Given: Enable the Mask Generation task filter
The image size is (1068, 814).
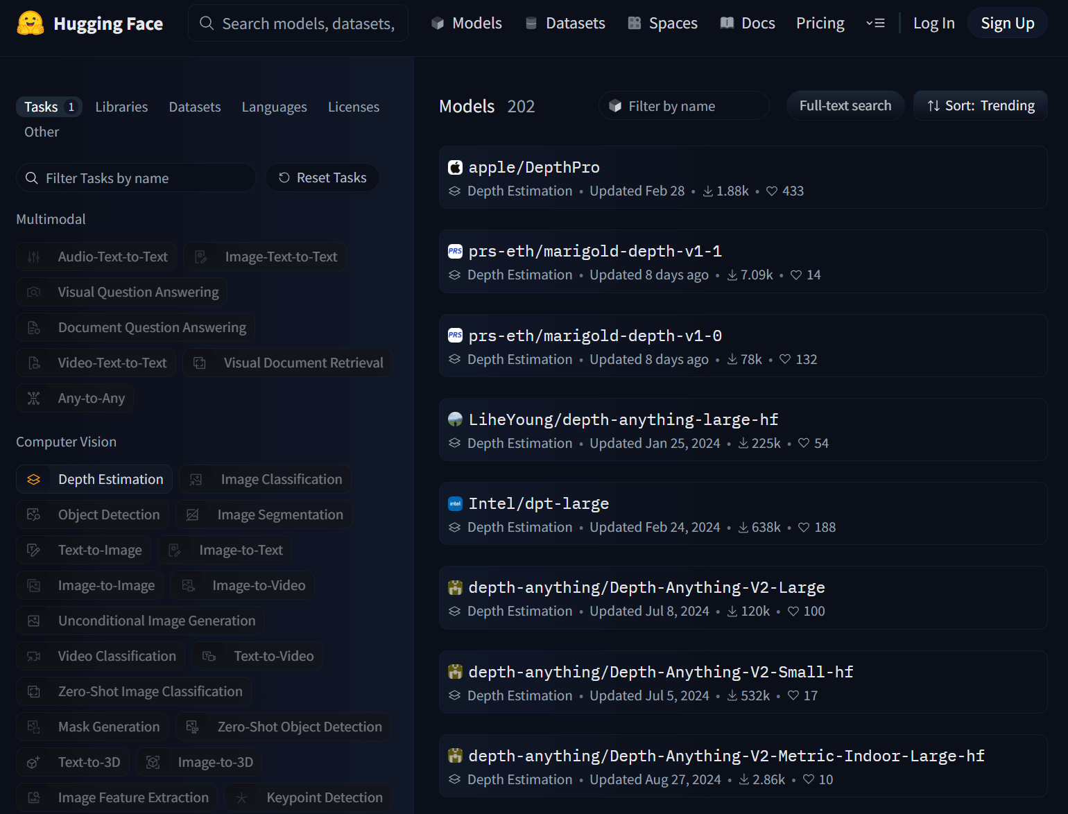Looking at the screenshot, I should tap(92, 727).
